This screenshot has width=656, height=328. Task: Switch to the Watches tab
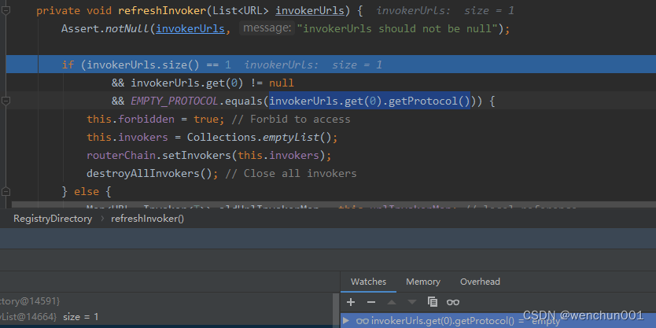pyautogui.click(x=368, y=282)
